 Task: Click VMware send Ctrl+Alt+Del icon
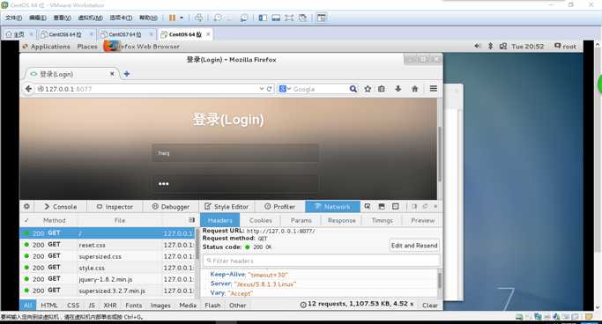(x=198, y=18)
